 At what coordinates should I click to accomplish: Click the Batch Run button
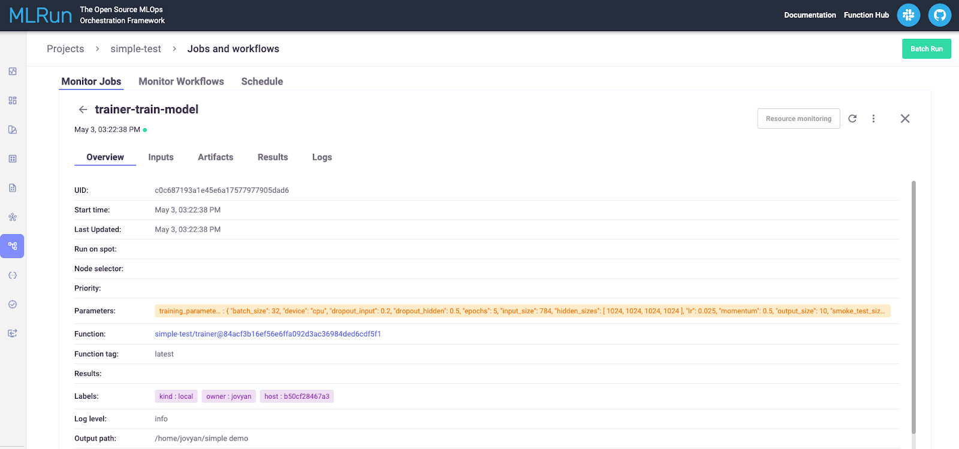[926, 49]
